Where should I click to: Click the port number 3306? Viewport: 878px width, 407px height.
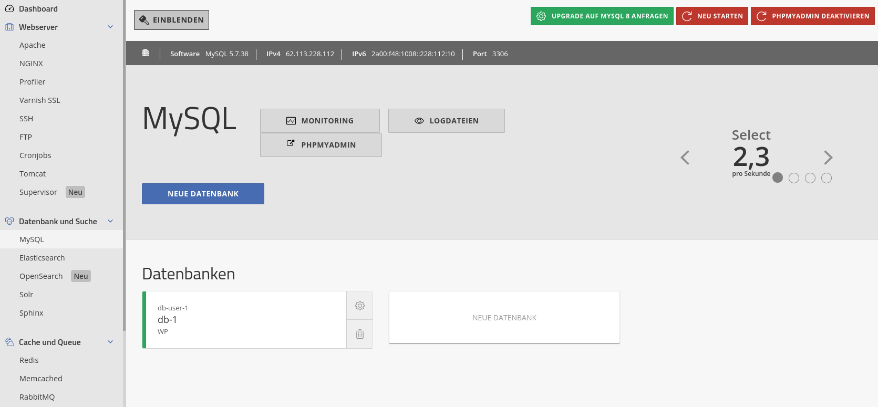click(500, 54)
